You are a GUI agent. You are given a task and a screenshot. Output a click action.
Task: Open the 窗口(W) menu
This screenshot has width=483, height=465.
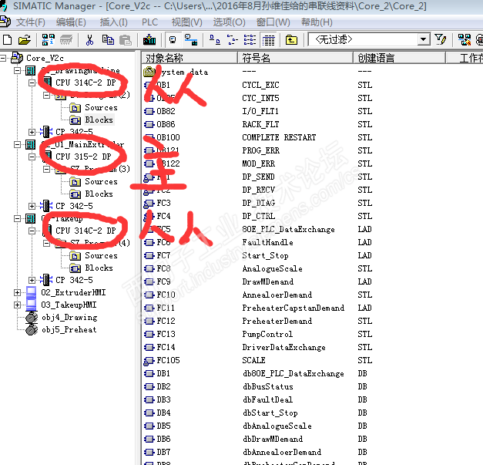[x=273, y=22]
